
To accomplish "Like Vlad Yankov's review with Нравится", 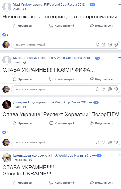I will pyautogui.click(x=22, y=26).
